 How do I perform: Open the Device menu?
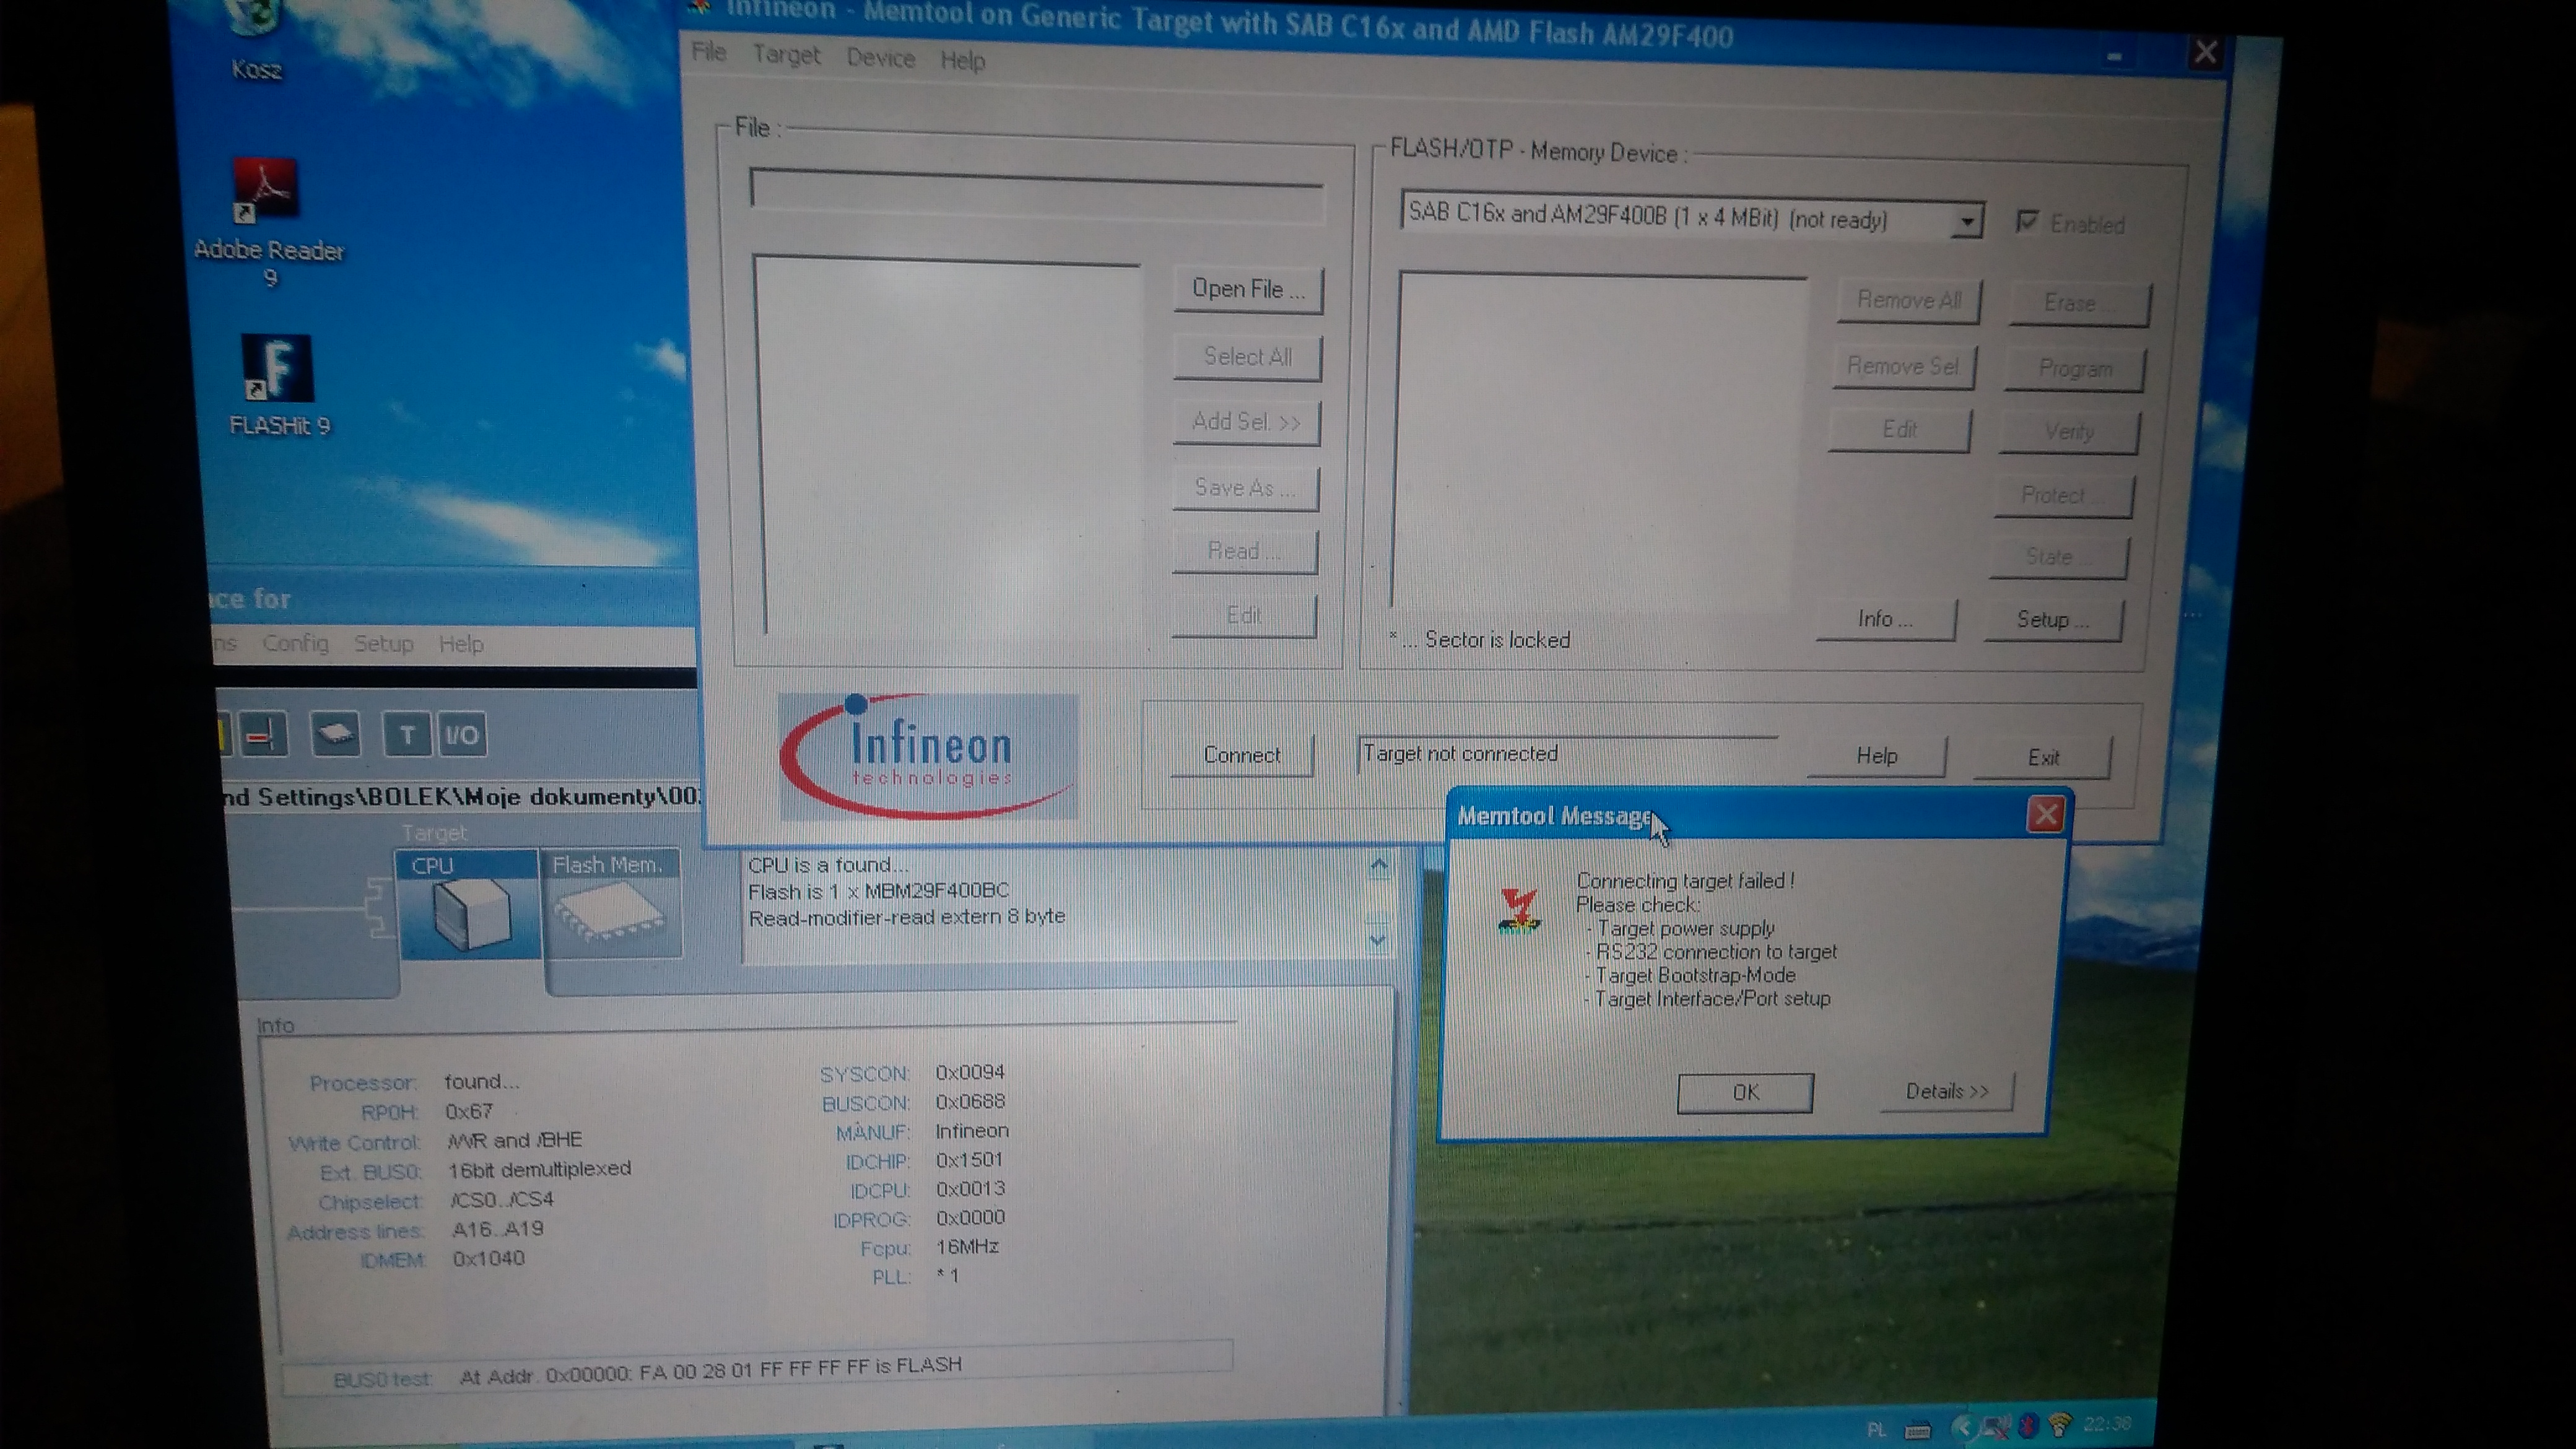pyautogui.click(x=880, y=58)
